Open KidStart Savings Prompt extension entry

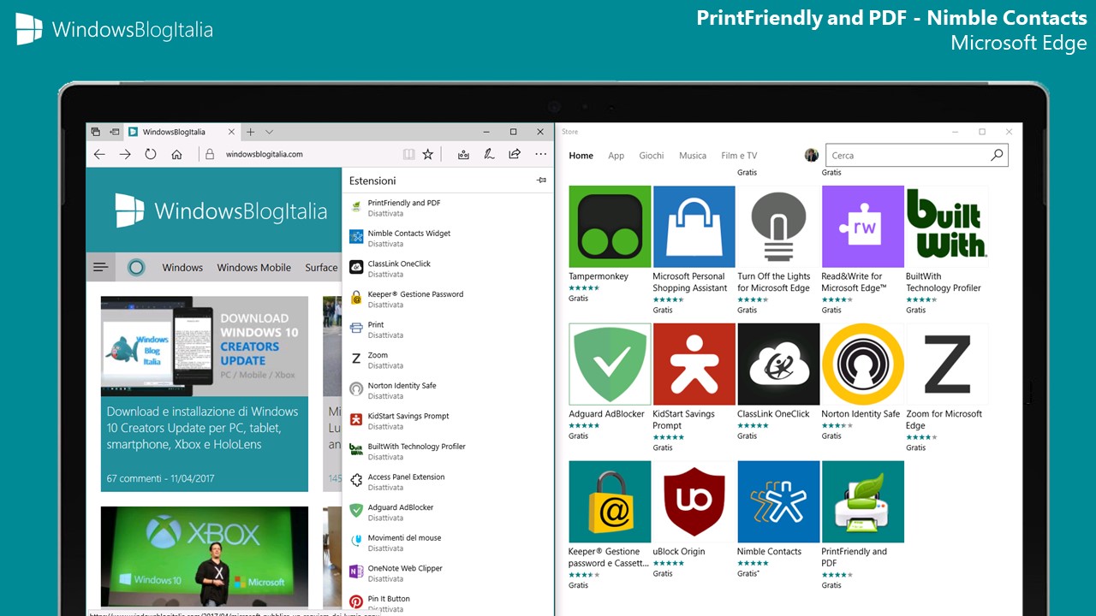pos(448,421)
